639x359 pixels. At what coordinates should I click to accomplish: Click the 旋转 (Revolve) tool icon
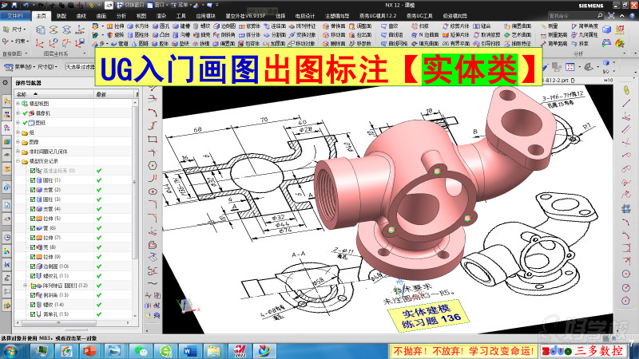click(117, 35)
